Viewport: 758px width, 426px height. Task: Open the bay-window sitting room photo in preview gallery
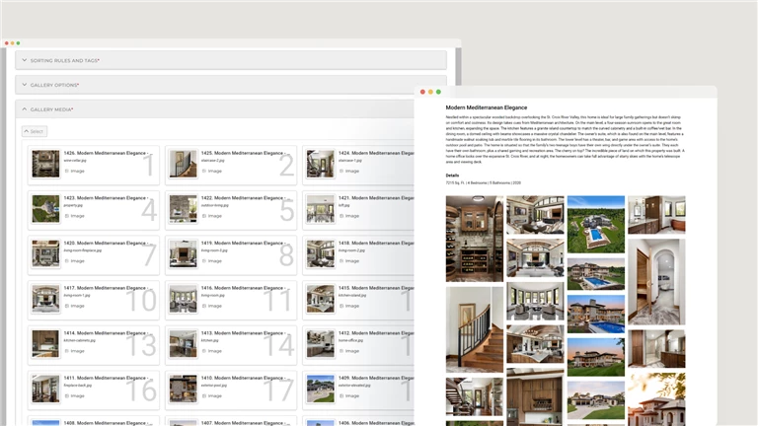pos(535,302)
